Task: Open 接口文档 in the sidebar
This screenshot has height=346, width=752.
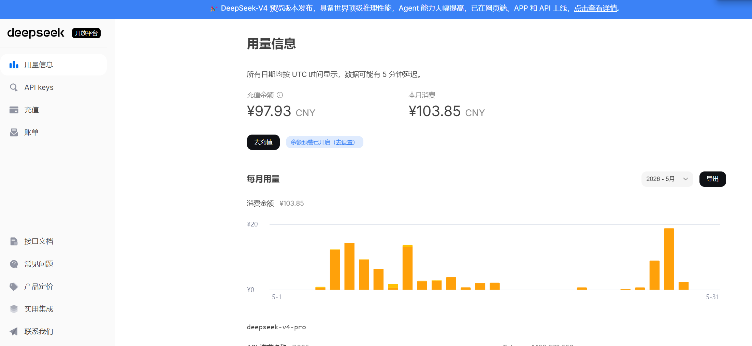Action: point(54,241)
